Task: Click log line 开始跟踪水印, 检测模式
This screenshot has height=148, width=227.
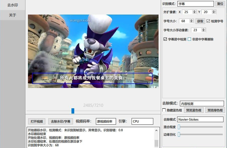Action: pyautogui.click(x=75, y=130)
